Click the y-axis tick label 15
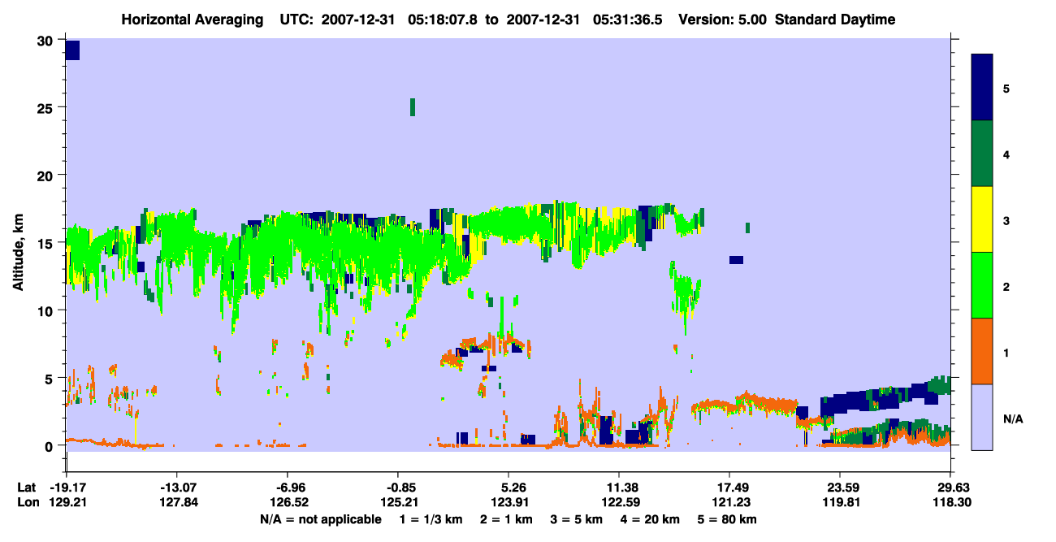This screenshot has width=1056, height=542. (47, 243)
